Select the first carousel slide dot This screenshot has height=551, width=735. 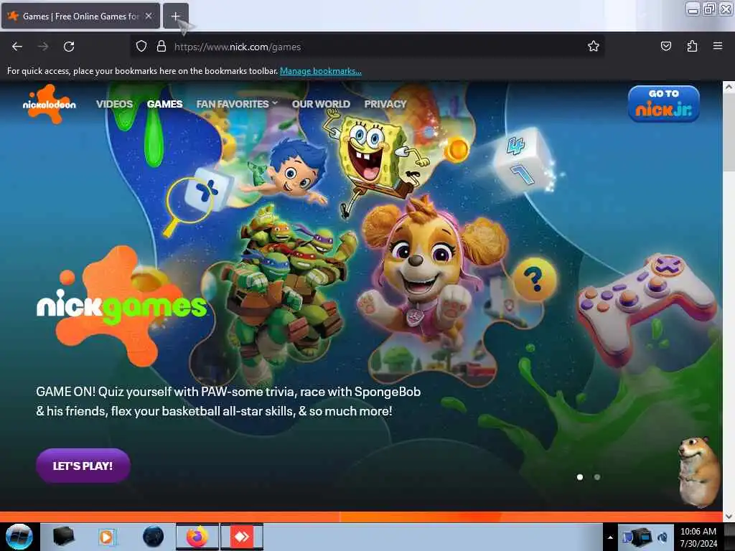pyautogui.click(x=580, y=477)
